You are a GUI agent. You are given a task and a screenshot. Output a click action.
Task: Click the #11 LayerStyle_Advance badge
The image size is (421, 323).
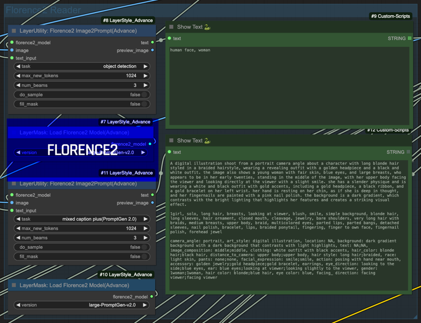tap(127, 173)
